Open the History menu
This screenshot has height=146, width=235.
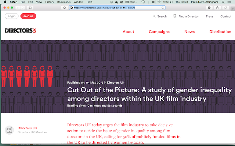[50, 2]
